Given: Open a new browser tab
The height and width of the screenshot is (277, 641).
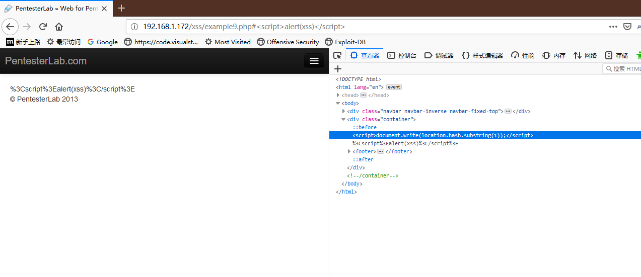Looking at the screenshot, I should coord(121,8).
